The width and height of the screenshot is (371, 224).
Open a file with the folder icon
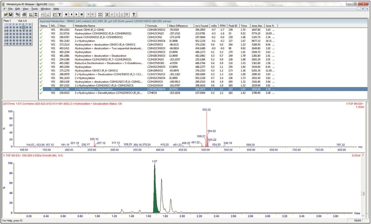click(x=5, y=14)
